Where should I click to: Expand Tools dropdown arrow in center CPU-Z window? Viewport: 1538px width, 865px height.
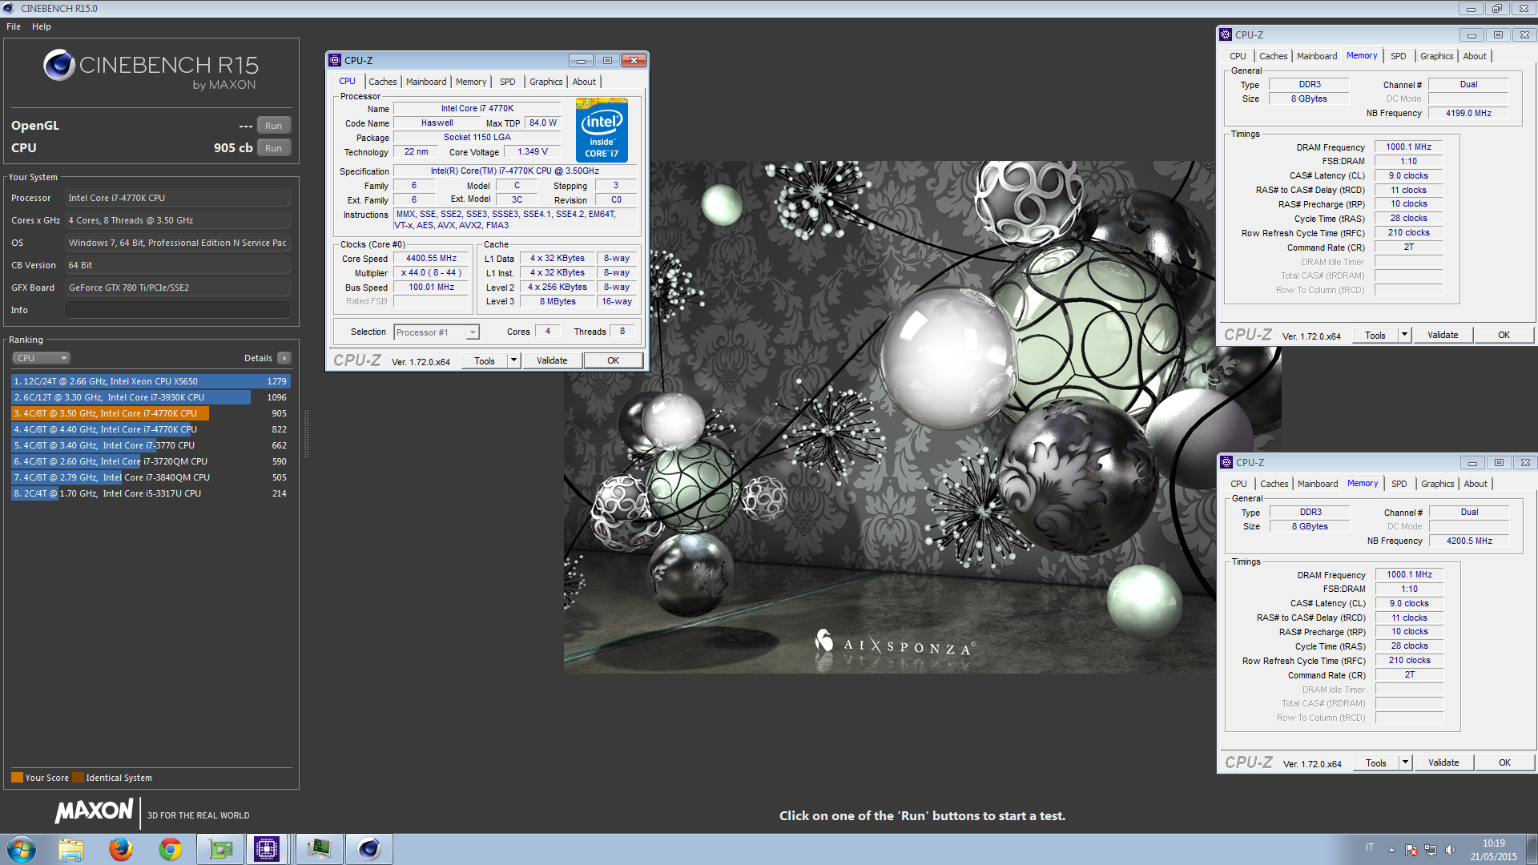(514, 361)
